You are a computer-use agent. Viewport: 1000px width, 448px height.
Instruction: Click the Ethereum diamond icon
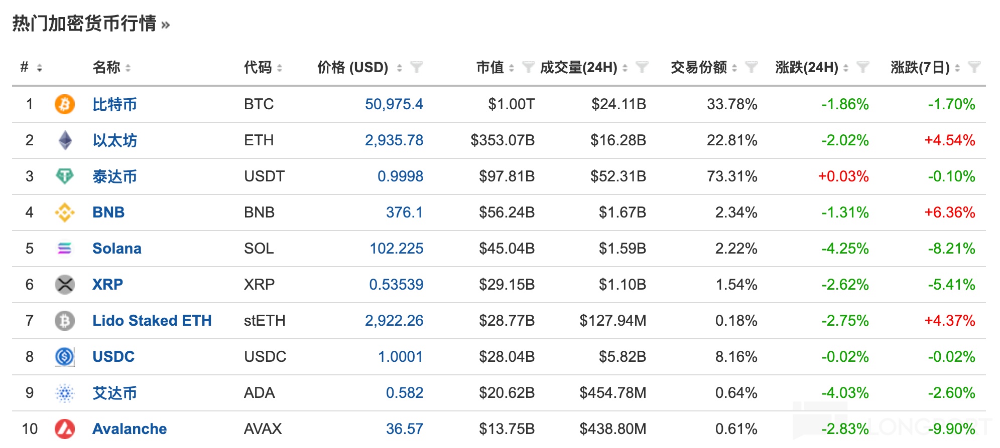pos(65,140)
